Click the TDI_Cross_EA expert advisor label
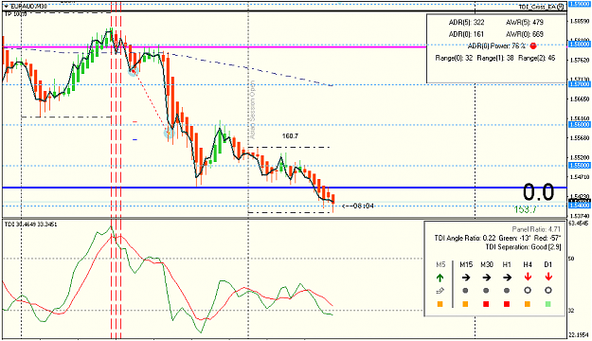The image size is (592, 341). point(537,7)
